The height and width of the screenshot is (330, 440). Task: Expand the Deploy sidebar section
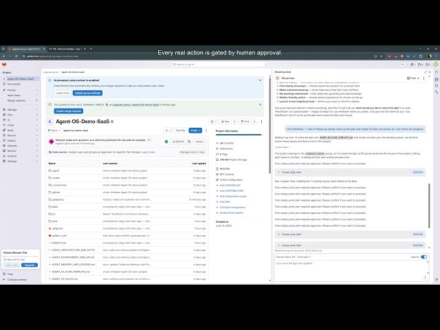pos(20,140)
